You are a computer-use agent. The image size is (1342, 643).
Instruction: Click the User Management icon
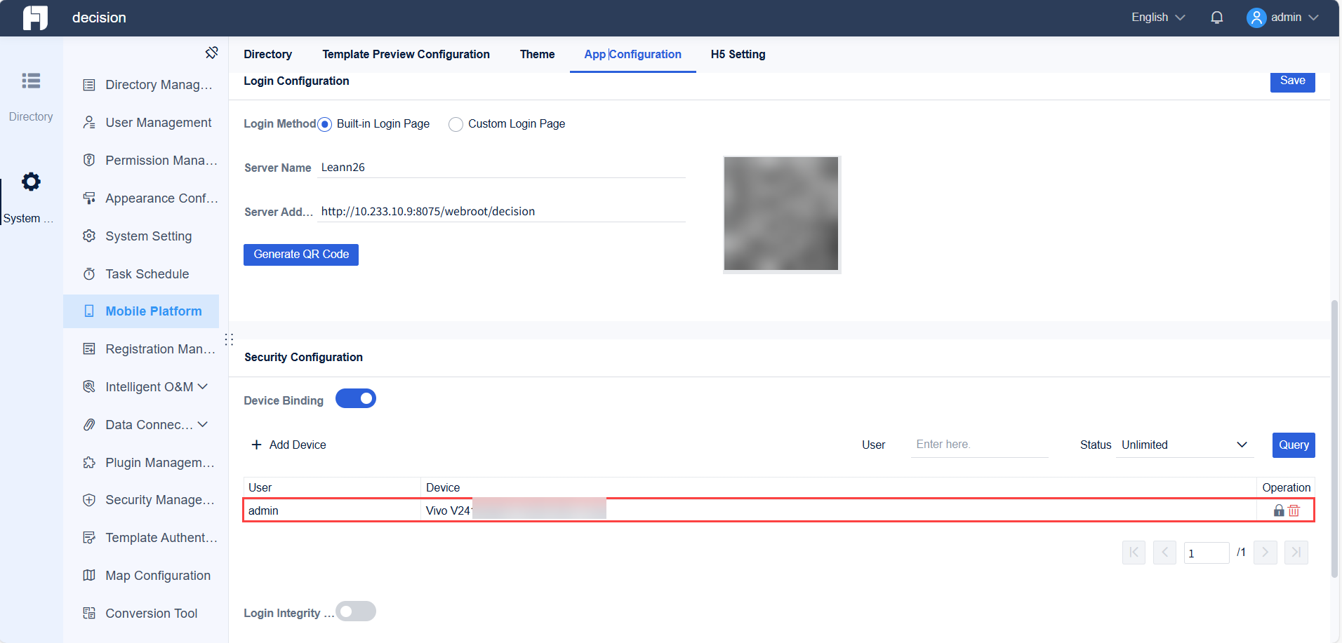[89, 123]
